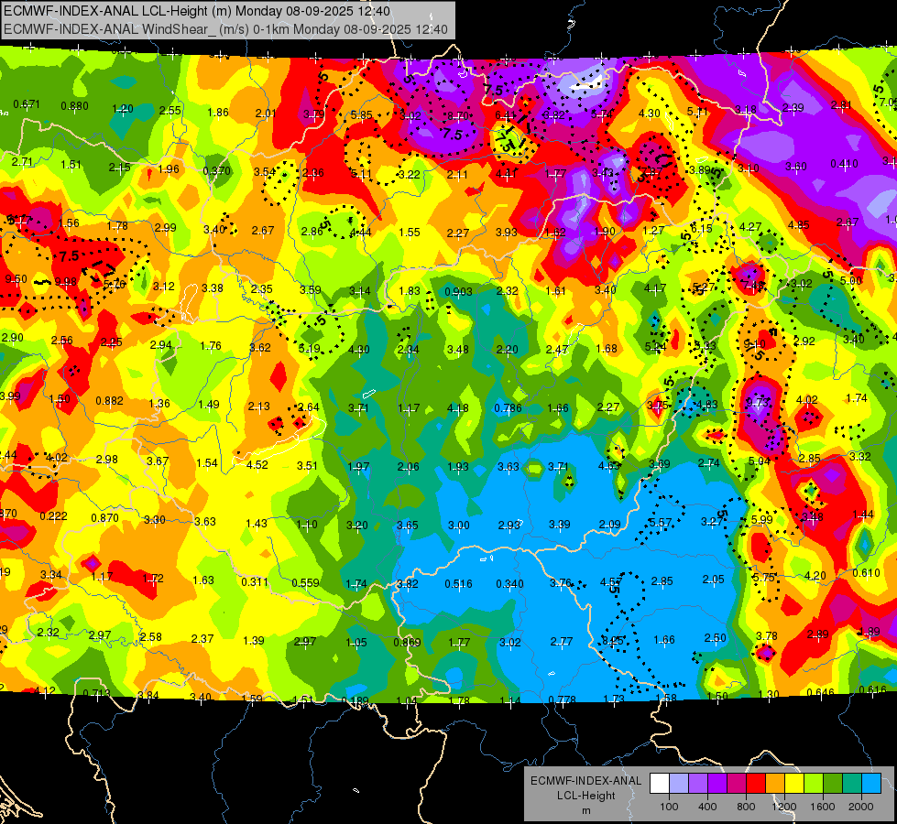Click the wind shear value 5.85
The height and width of the screenshot is (824, 897).
coord(362,115)
